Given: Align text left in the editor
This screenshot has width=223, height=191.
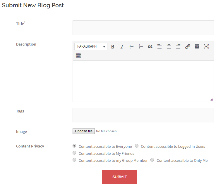Looking at the screenshot, I should (x=159, y=46).
